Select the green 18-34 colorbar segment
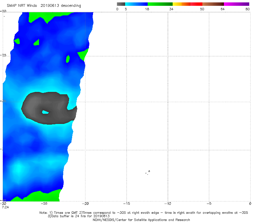 pyautogui.click(x=160, y=4)
